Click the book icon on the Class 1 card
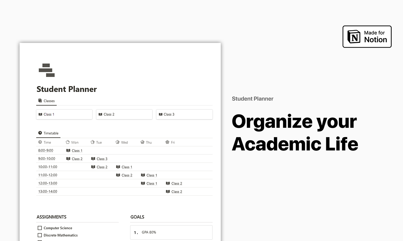This screenshot has width=403, height=241. 41,114
